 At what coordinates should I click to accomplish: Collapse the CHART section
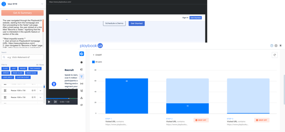(94, 55)
